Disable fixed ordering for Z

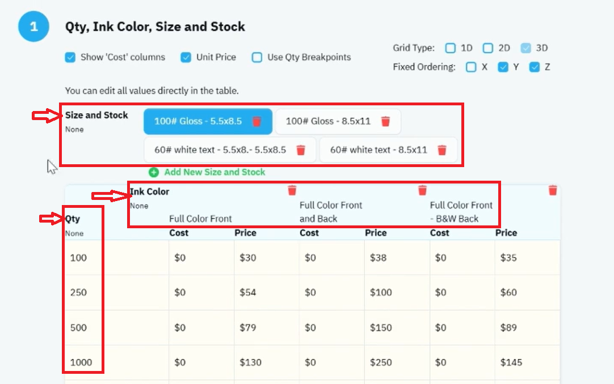point(535,67)
